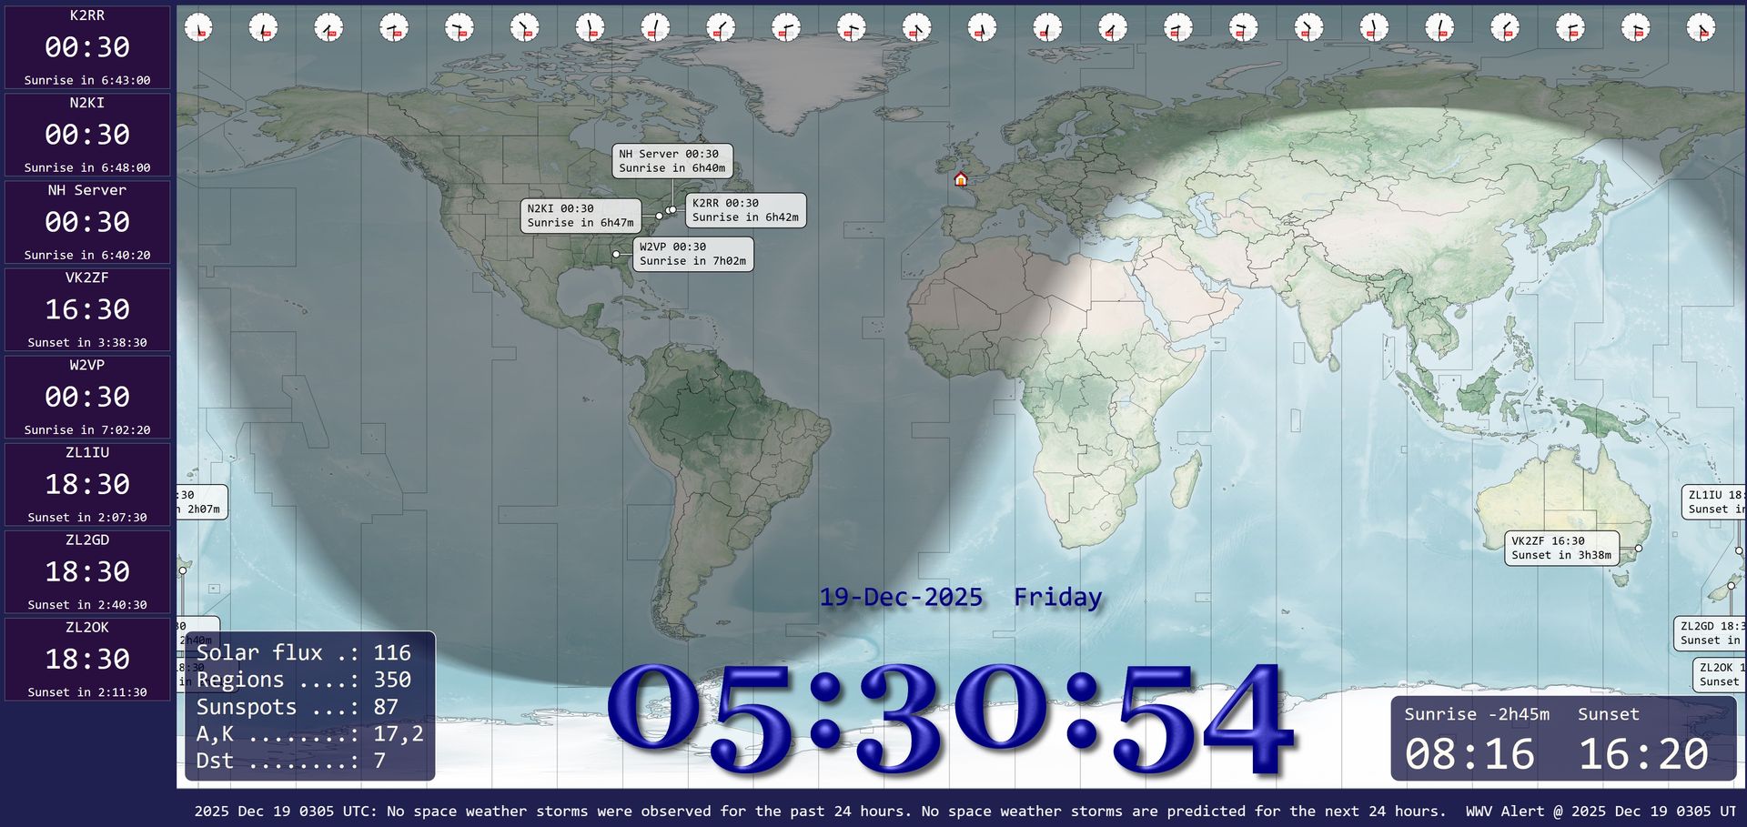Open the W2VP sidebar clock panel
This screenshot has height=827, width=1747.
coord(87,397)
